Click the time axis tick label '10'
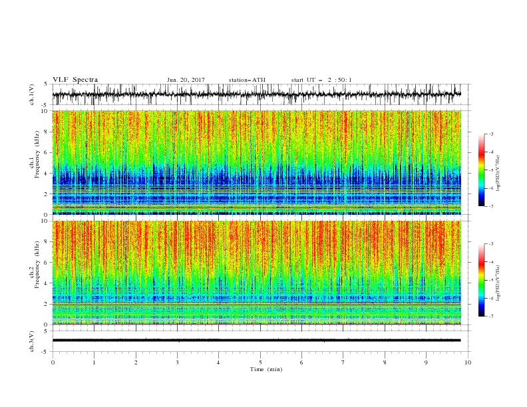Viewport: 527px width, 407px height. 468,362
